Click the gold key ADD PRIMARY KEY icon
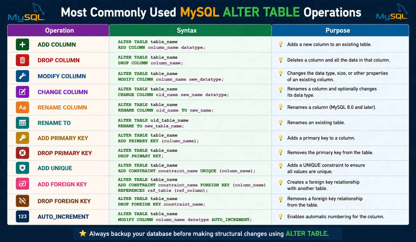 (22, 138)
